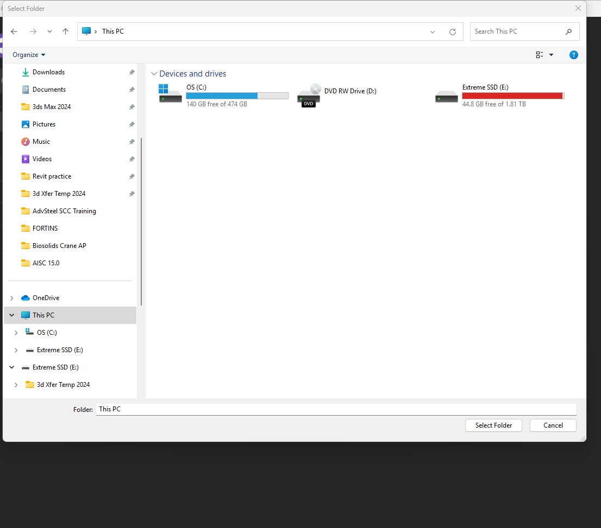Click the Select Folder button

tap(493, 425)
